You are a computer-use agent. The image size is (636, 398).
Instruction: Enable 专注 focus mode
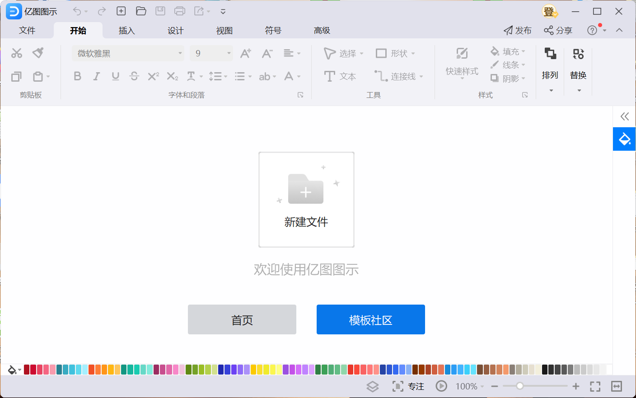pos(408,386)
